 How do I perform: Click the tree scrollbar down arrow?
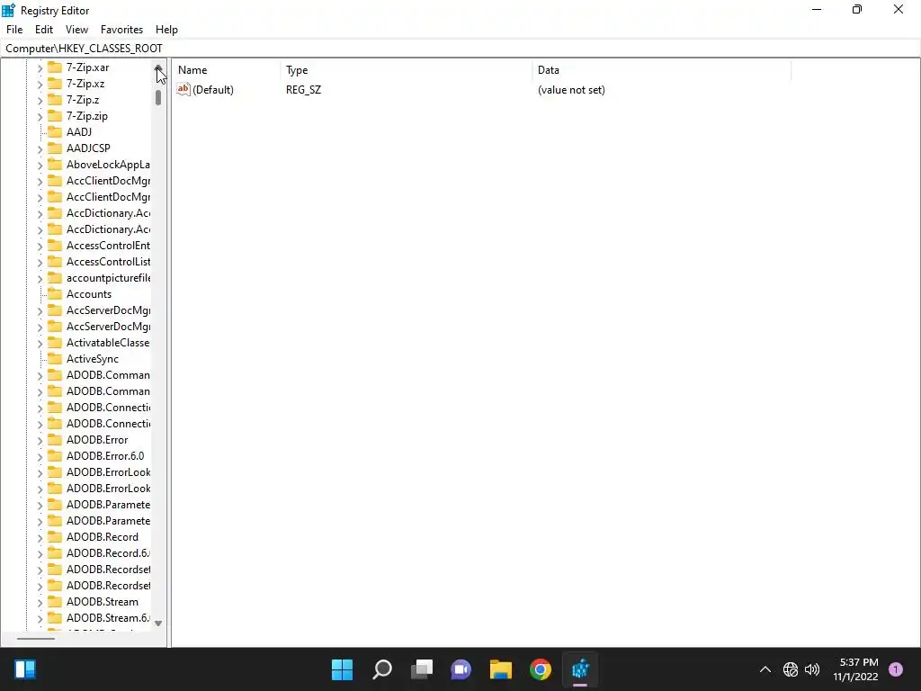[158, 624]
